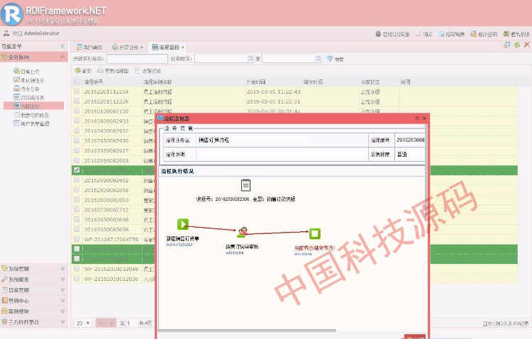Expand the sidebar section with the book icon
The height and width of the screenshot is (339, 532).
pyautogui.click(x=62, y=300)
